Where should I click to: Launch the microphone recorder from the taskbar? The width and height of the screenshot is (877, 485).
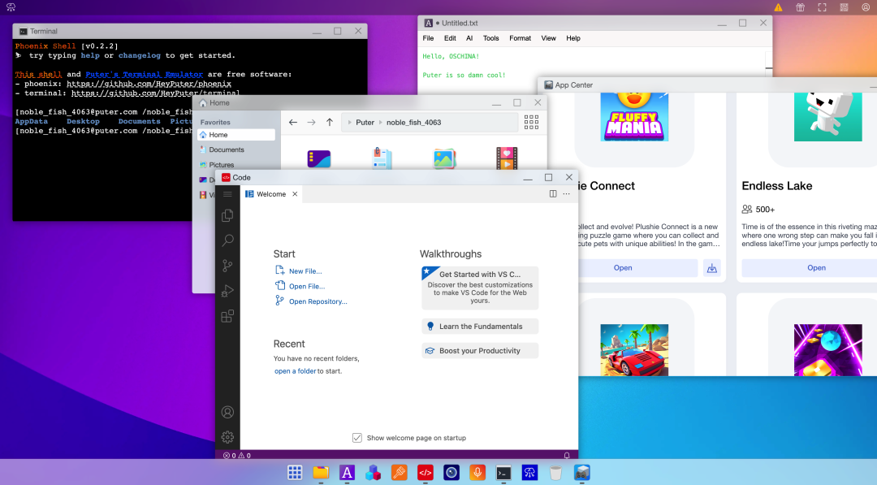(x=477, y=472)
